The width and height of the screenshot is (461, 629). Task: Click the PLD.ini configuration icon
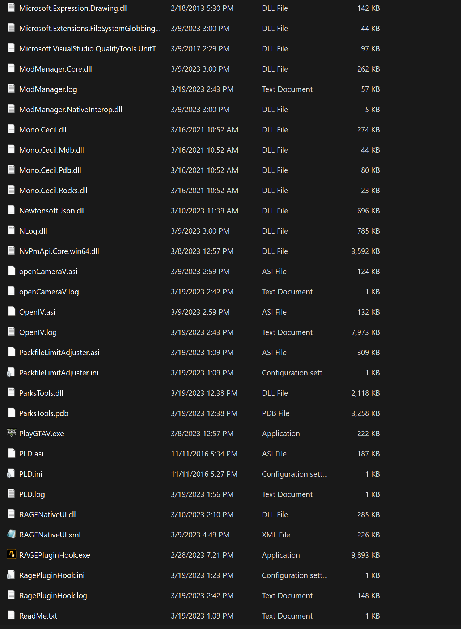pyautogui.click(x=12, y=473)
